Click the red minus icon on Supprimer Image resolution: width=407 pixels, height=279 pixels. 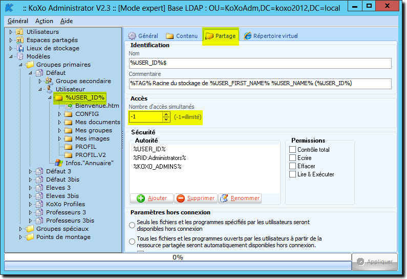click(180, 198)
